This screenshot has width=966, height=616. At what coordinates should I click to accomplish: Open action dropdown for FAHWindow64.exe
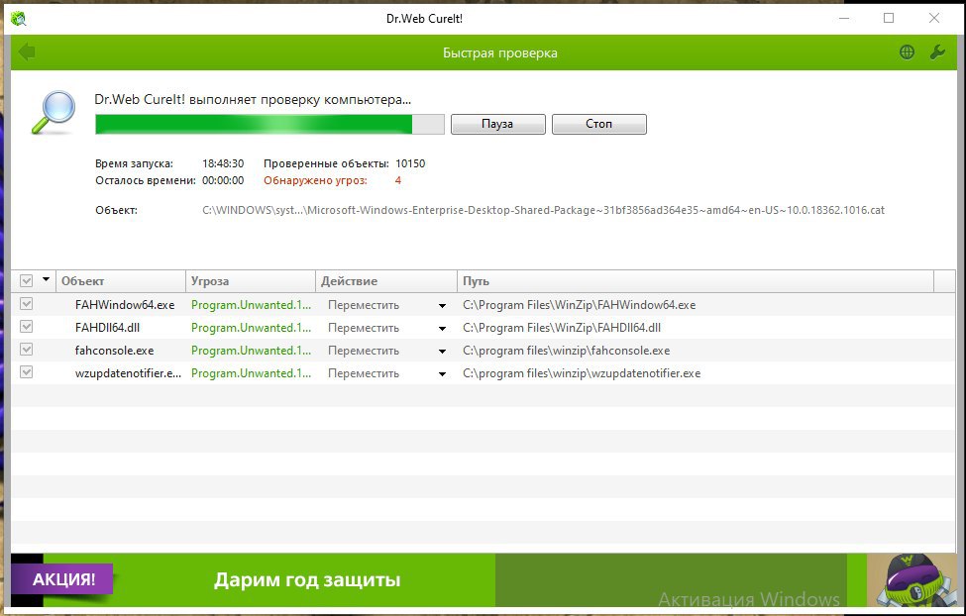click(442, 306)
